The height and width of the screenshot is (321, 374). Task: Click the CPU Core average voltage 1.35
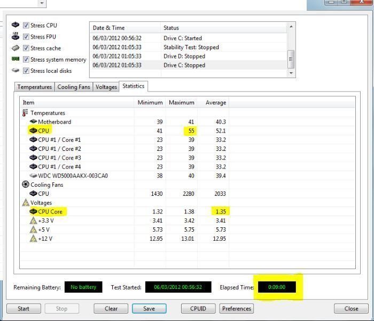[x=221, y=212]
